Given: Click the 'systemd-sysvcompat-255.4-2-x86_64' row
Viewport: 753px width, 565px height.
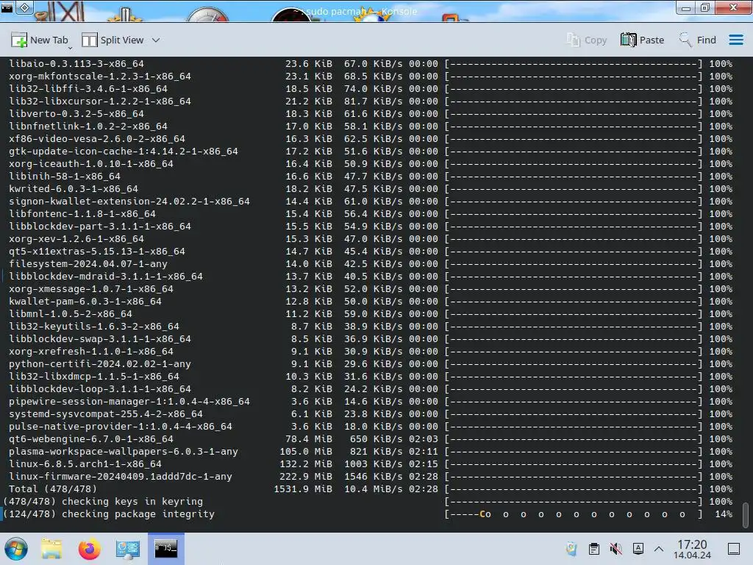Looking at the screenshot, I should (106, 413).
